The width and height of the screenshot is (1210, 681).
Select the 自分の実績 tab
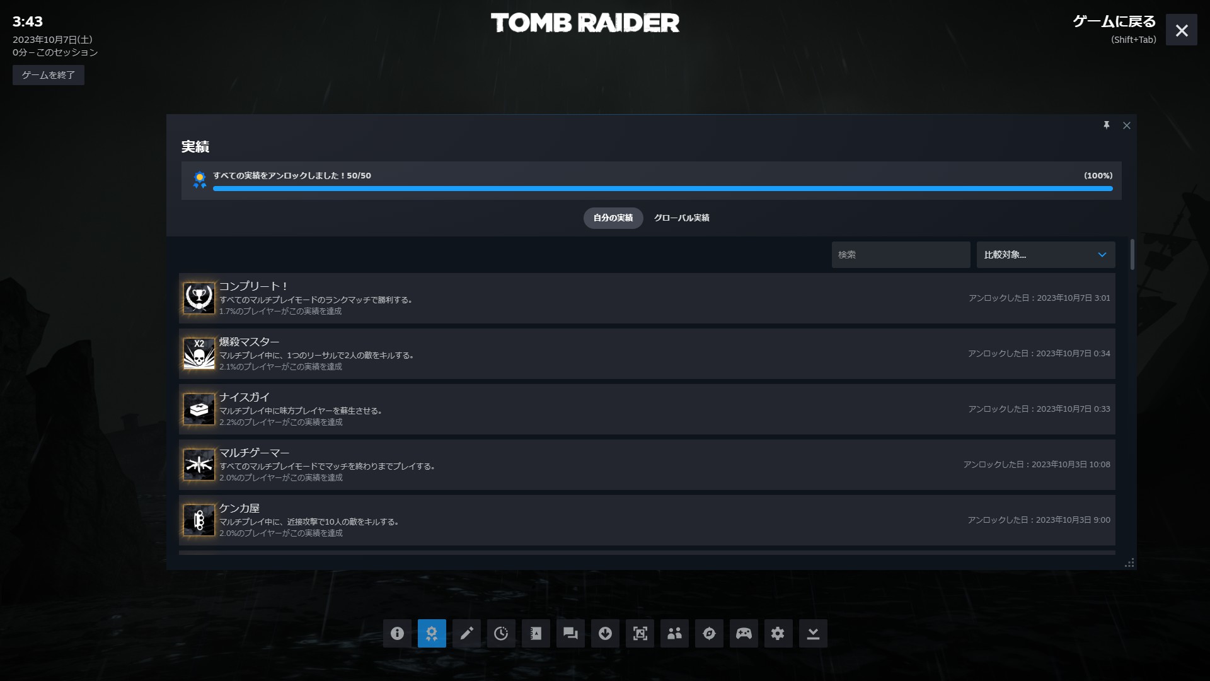click(x=613, y=218)
